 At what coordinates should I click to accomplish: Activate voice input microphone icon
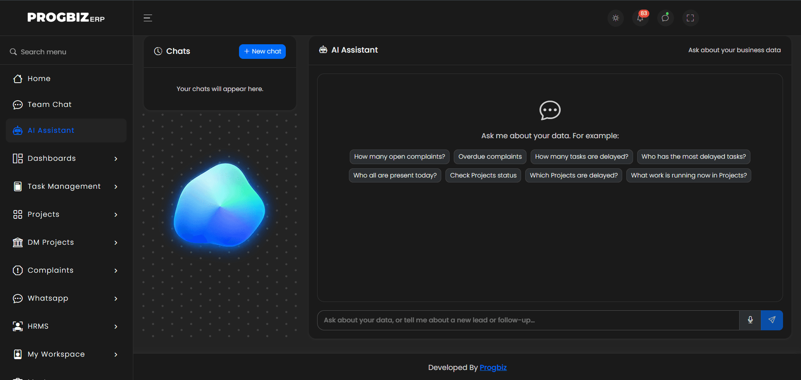(750, 320)
